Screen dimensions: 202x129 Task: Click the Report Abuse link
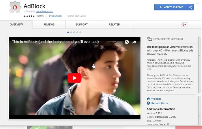click(160, 103)
